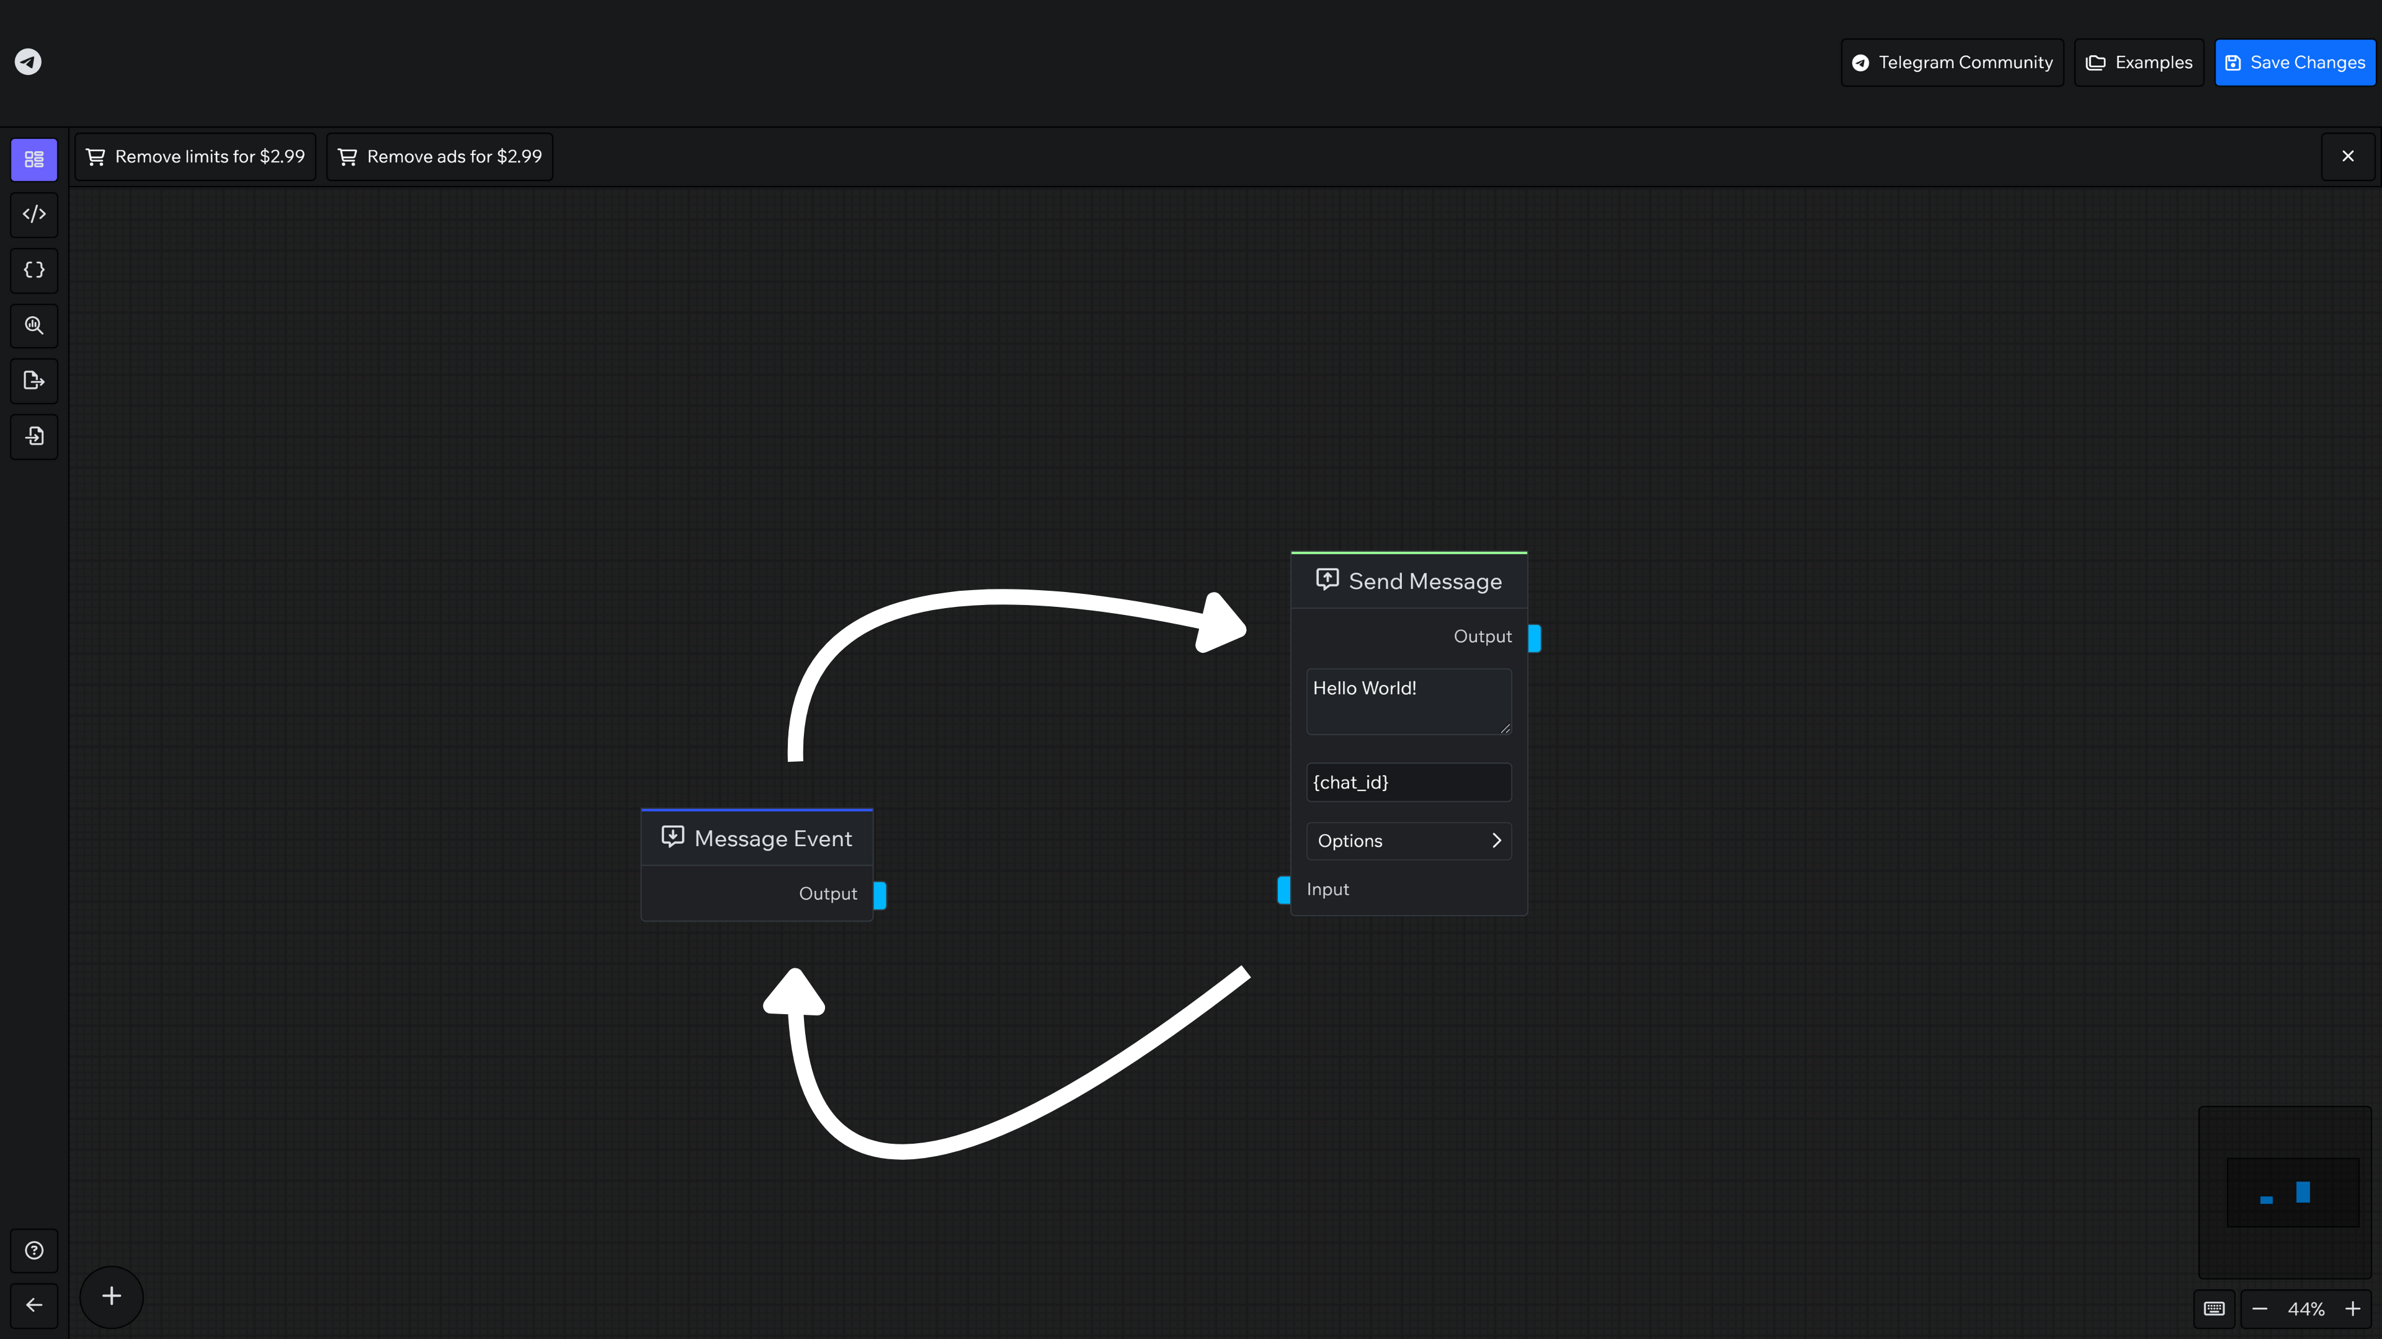Click the Send Message output port
The width and height of the screenshot is (2382, 1339).
pyautogui.click(x=1534, y=639)
